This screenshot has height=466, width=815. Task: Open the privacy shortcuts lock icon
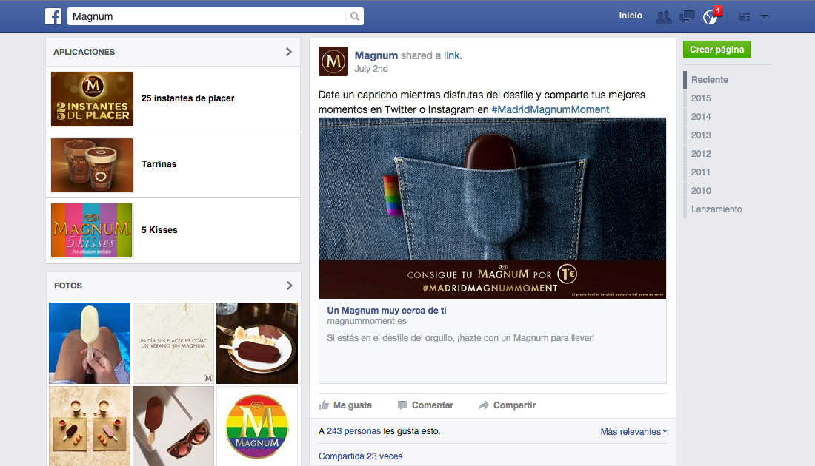pos(745,16)
